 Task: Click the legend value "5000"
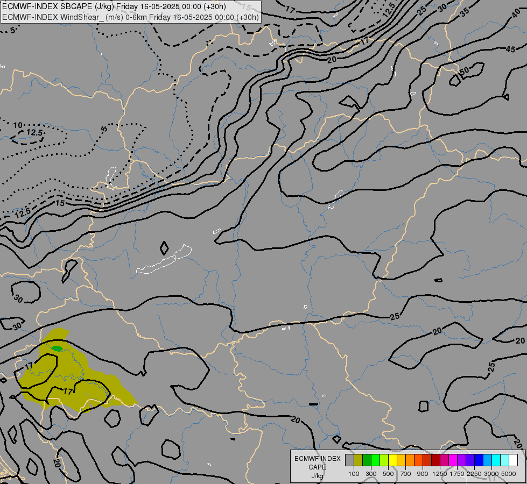click(509, 474)
